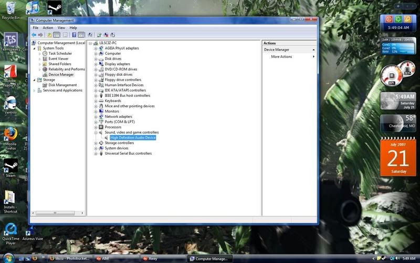The height and width of the screenshot is (263, 420).
Task: Select the Monitors category label
Action: pyautogui.click(x=112, y=111)
